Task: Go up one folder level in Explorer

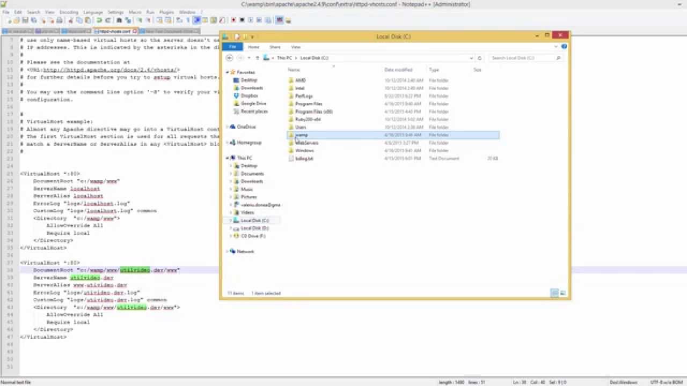Action: pyautogui.click(x=258, y=58)
